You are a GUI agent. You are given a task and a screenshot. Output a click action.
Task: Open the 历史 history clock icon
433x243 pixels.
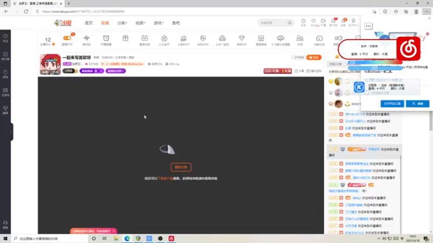[304, 21]
